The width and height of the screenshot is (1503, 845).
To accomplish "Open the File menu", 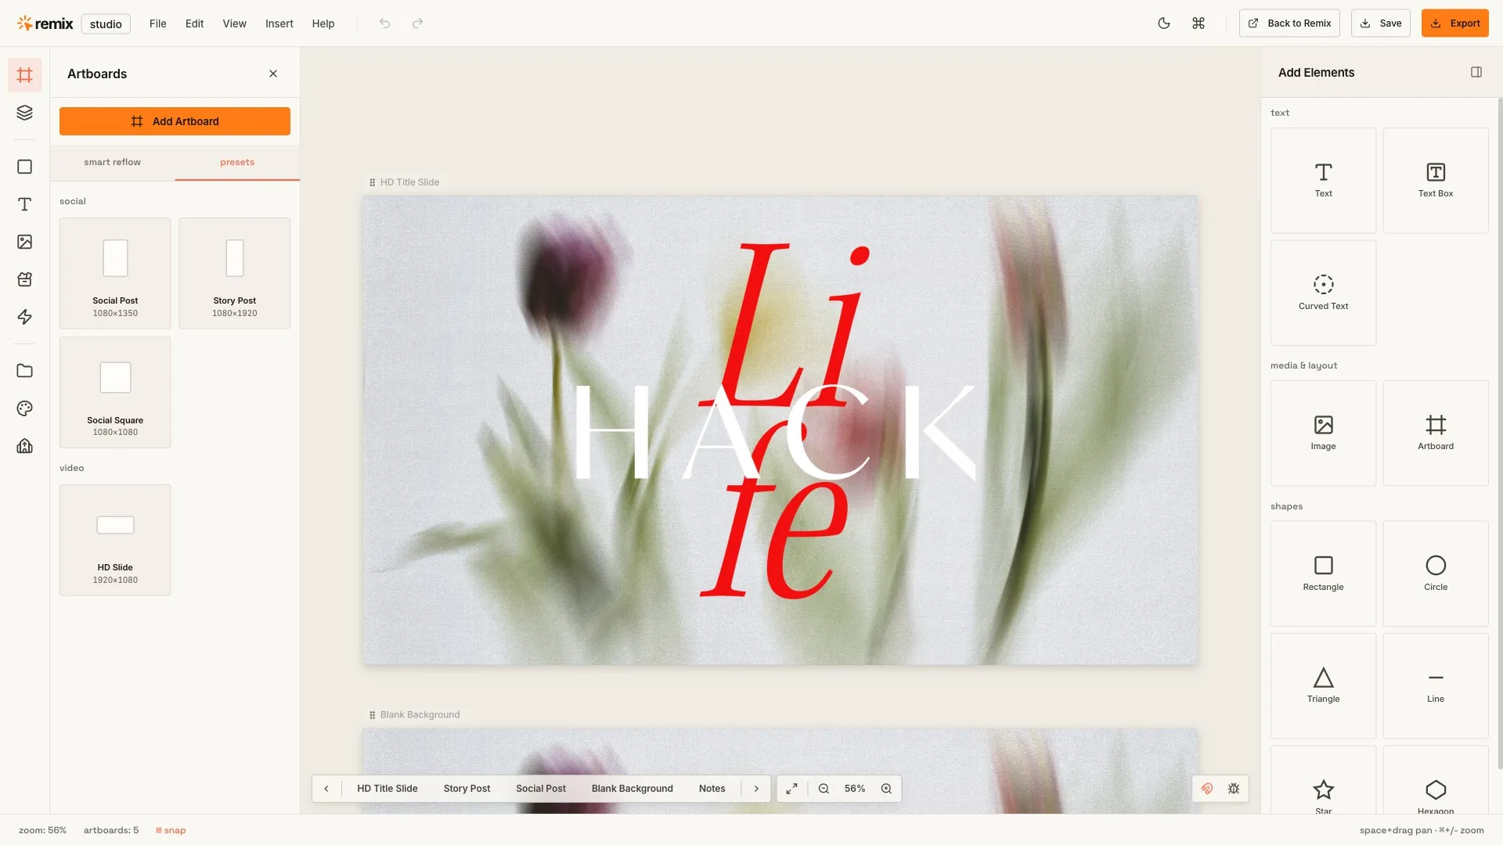I will (158, 23).
